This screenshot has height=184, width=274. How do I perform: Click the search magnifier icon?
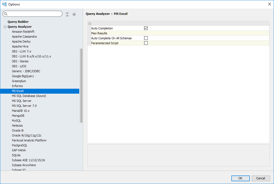coord(6,14)
